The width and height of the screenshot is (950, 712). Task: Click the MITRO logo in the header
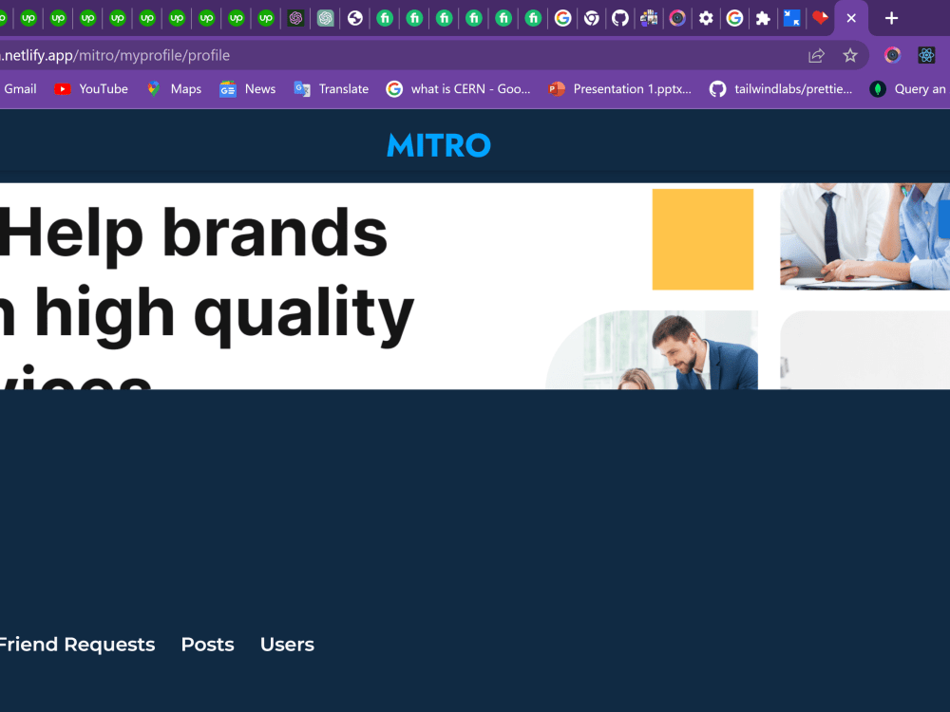[439, 145]
